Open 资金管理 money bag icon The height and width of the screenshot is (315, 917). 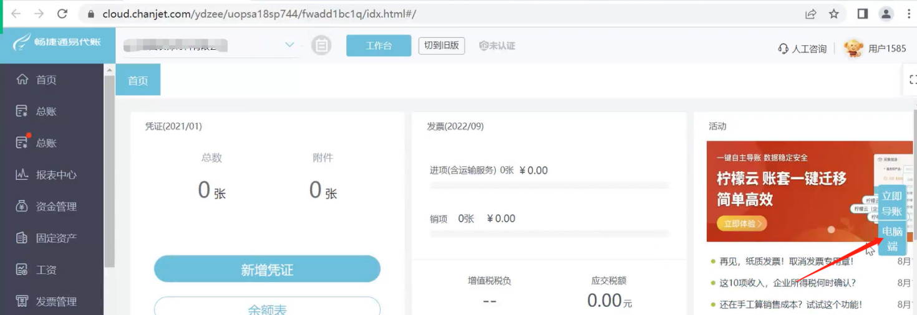22,207
